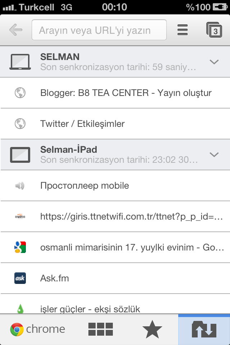This screenshot has height=345, width=230.
Task: Tap the Ask.fm favicon
Action: click(20, 278)
